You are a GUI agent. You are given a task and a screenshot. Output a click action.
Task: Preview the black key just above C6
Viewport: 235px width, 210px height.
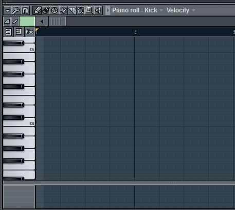[13, 43]
